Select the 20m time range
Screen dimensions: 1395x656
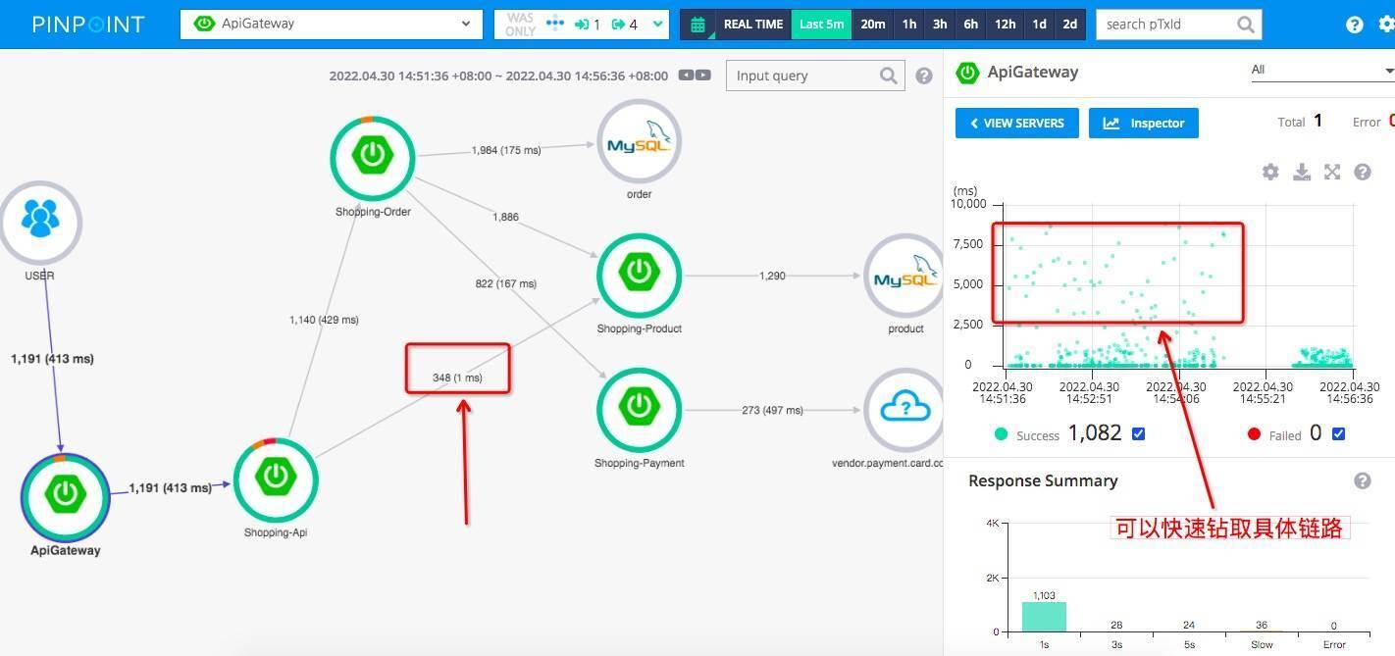pyautogui.click(x=872, y=25)
